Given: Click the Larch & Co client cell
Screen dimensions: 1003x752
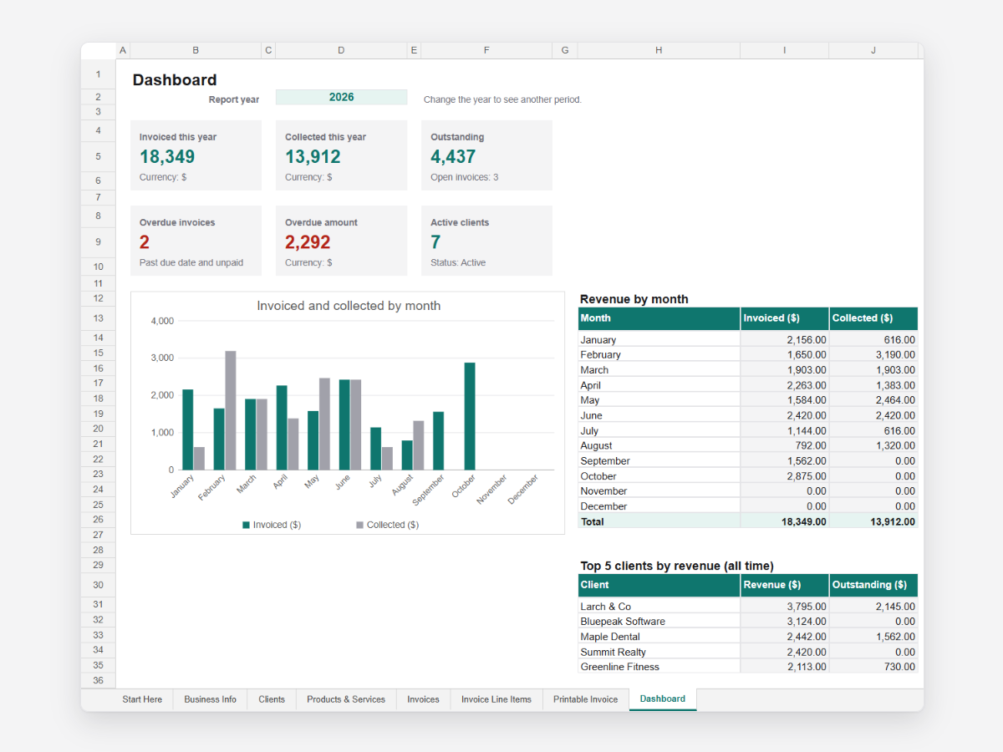Looking at the screenshot, I should pyautogui.click(x=659, y=607).
